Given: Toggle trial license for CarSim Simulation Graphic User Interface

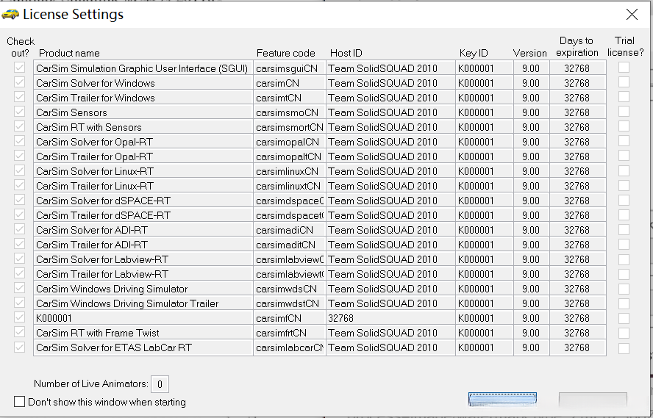Looking at the screenshot, I should coord(624,68).
